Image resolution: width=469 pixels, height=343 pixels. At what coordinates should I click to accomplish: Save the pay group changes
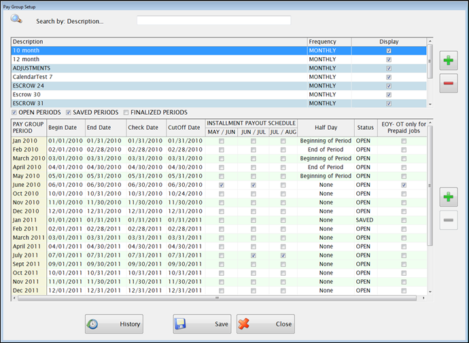click(x=202, y=324)
